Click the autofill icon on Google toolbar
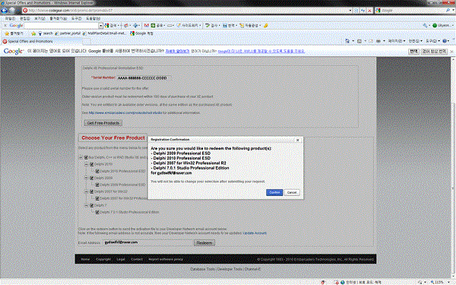Image resolution: width=456 pixels, height=285 pixels. (242, 26)
